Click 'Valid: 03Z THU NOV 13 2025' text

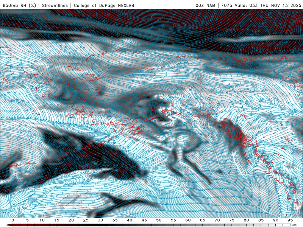tap(268, 6)
